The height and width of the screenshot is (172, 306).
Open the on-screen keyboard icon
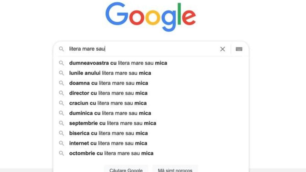pyautogui.click(x=239, y=49)
